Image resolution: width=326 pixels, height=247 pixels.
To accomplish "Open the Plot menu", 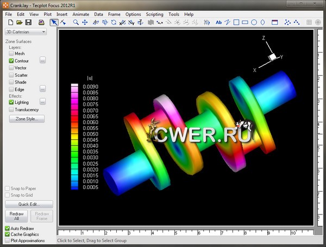I will point(48,14).
